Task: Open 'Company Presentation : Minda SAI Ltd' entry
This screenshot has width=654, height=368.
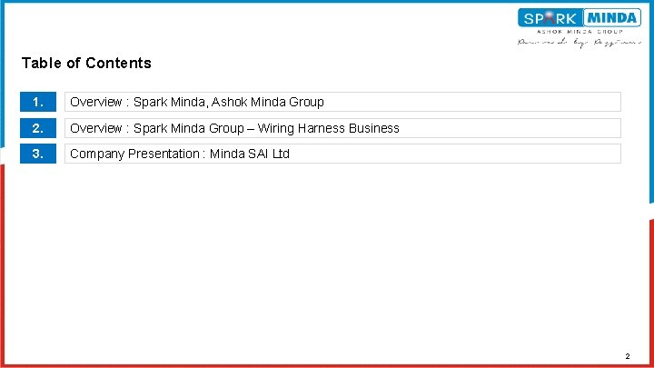Action: (342, 154)
